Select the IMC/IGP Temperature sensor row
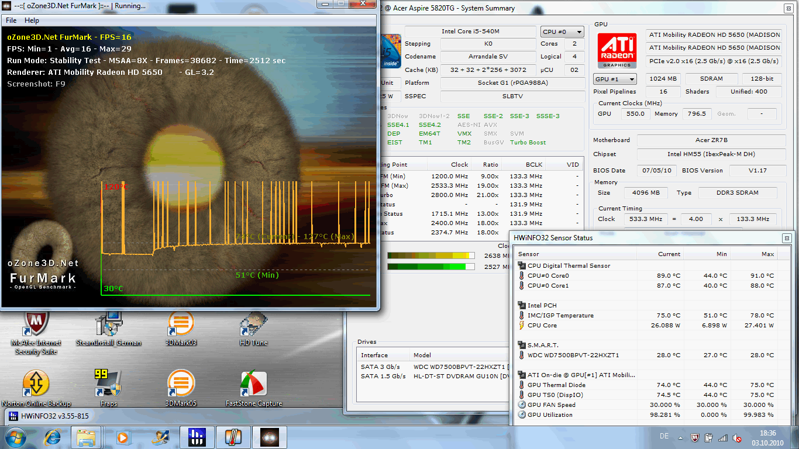799x449 pixels. (647, 316)
